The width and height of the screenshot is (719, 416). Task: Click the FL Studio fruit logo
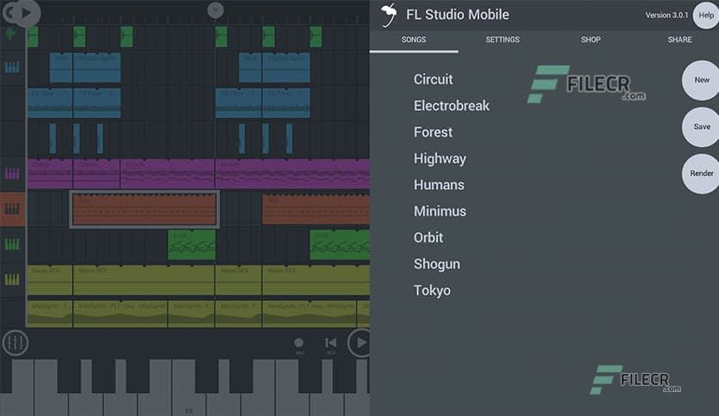tap(390, 15)
